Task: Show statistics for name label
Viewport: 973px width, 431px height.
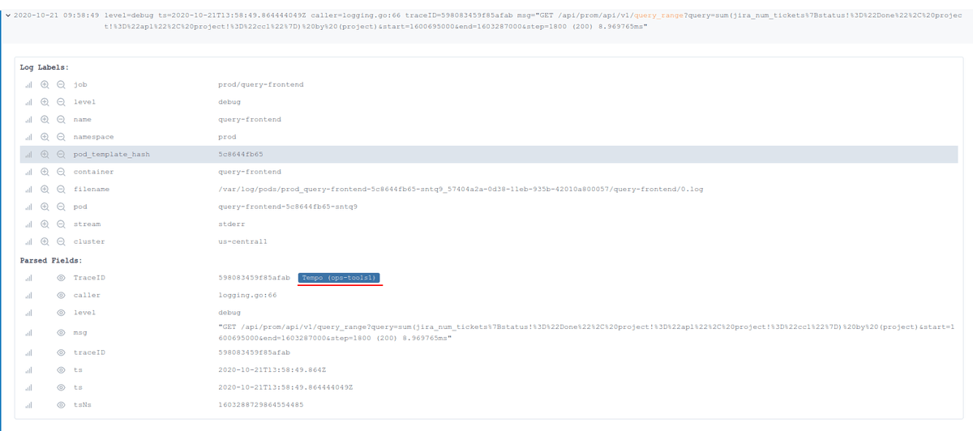Action: (28, 119)
